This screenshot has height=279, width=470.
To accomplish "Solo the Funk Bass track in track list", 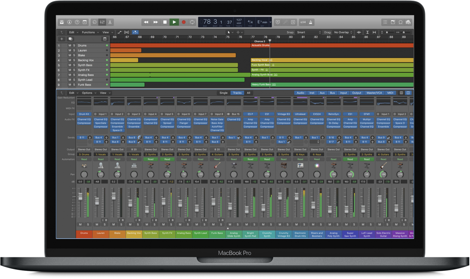I will click(x=74, y=85).
